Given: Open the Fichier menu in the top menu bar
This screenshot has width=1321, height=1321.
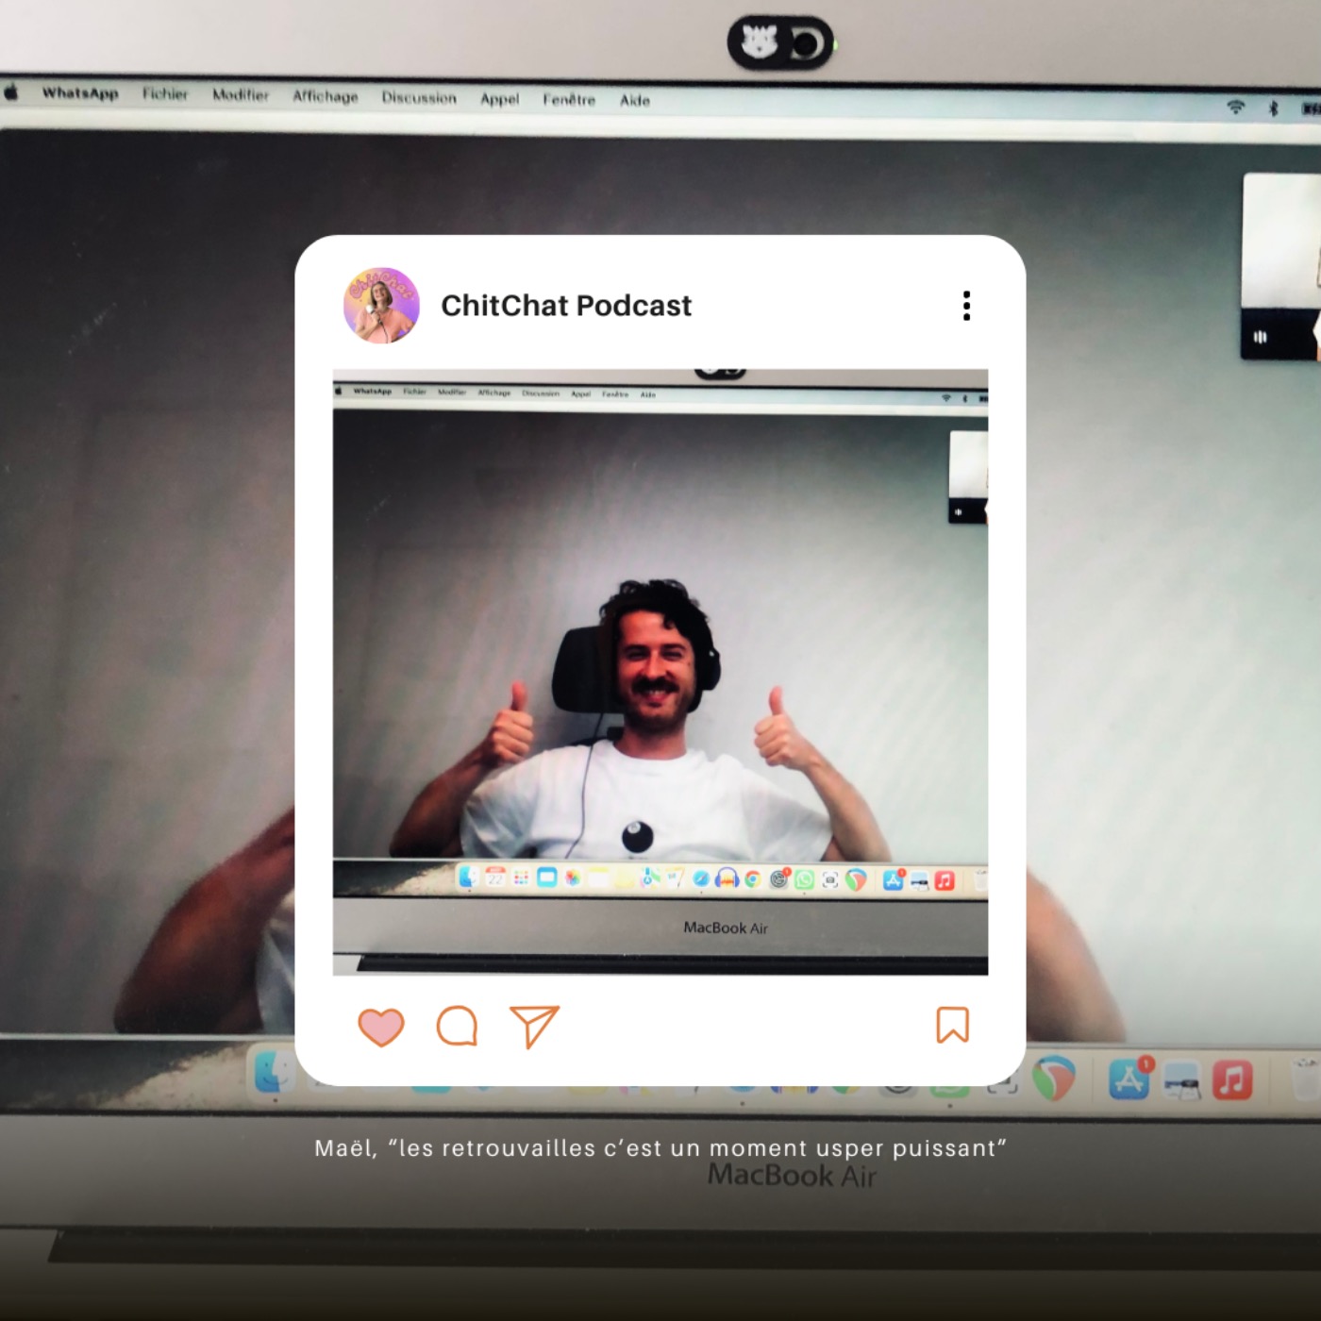Looking at the screenshot, I should pos(165,93).
